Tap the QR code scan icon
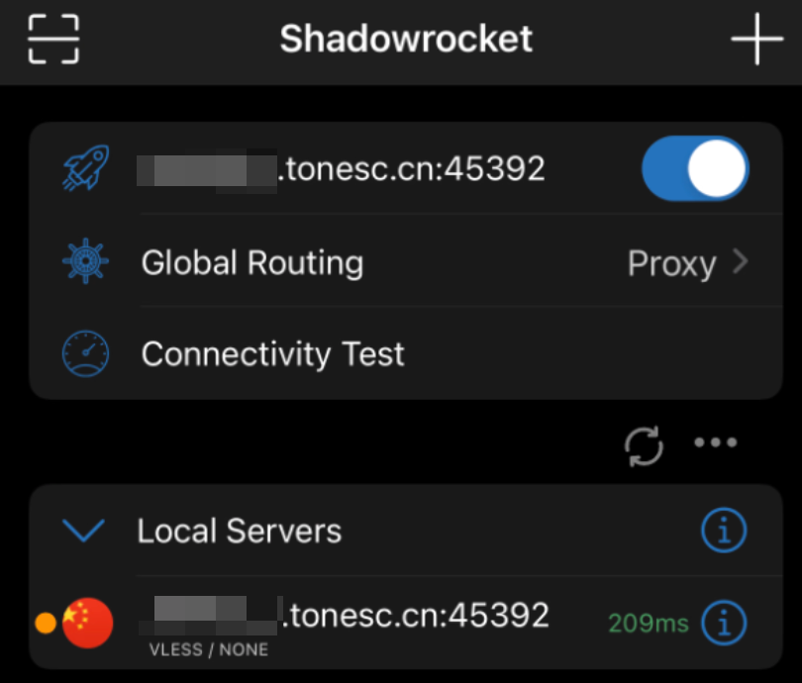802x683 pixels. [x=53, y=40]
